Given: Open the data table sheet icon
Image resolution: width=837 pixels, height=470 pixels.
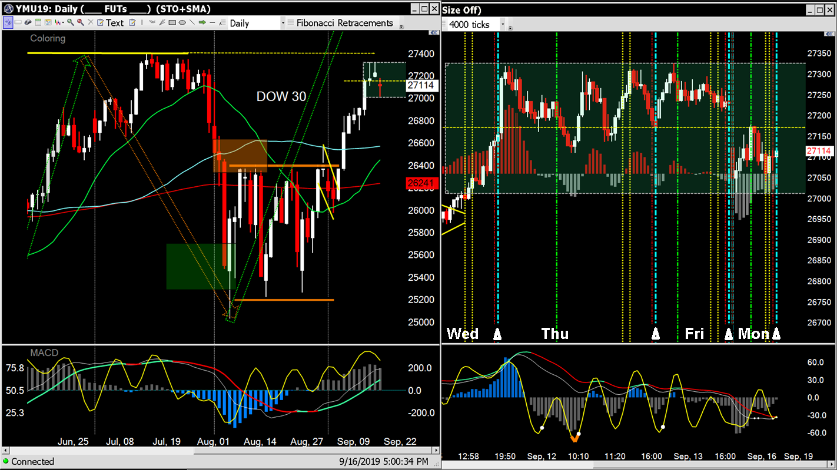Looking at the screenshot, I should click(38, 22).
